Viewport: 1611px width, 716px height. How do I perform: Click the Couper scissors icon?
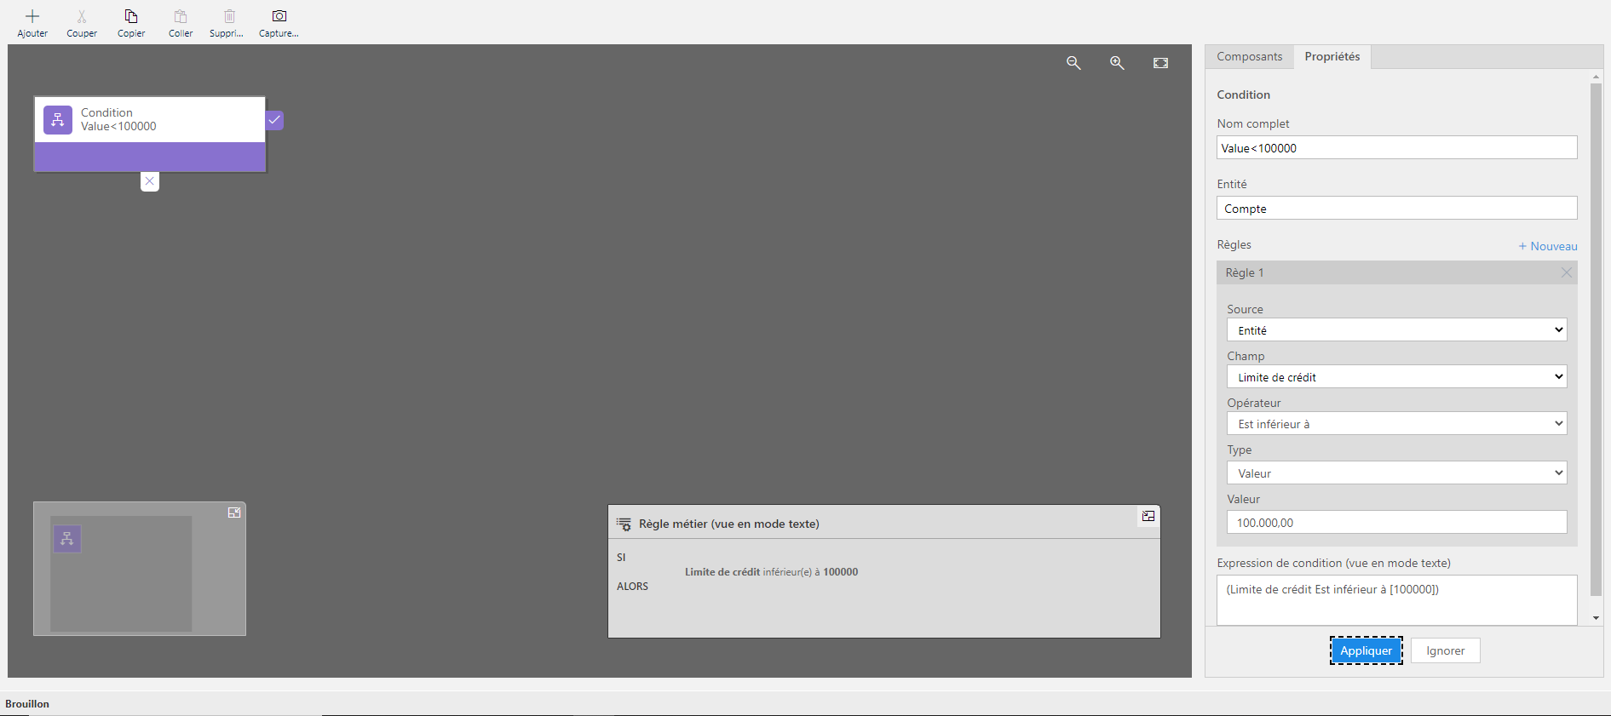tap(82, 16)
